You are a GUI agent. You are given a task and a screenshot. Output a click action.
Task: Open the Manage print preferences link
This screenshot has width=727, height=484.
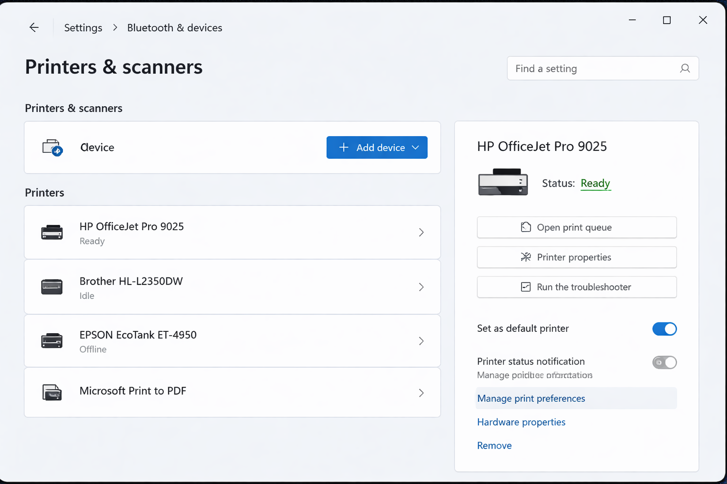coord(531,398)
